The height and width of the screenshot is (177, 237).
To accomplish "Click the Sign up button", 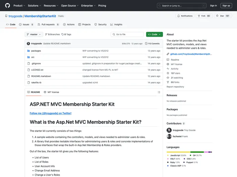I will coord(226,6).
